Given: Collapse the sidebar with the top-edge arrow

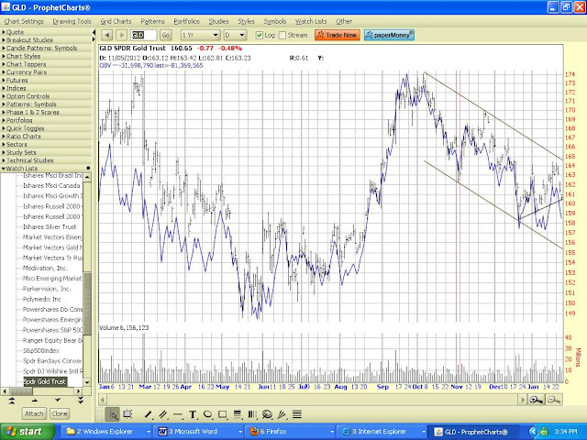Looking at the screenshot, I should [x=94, y=32].
